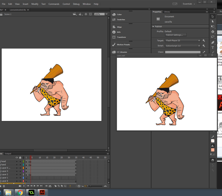Screen dimensions: 222x196
Task: Select the Free Transform tool
Action: (x=213, y=26)
